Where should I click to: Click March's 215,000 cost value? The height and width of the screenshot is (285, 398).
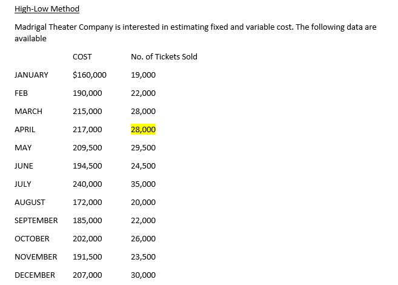pos(87,111)
